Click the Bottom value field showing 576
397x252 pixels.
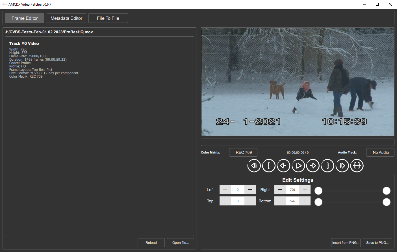(292, 201)
